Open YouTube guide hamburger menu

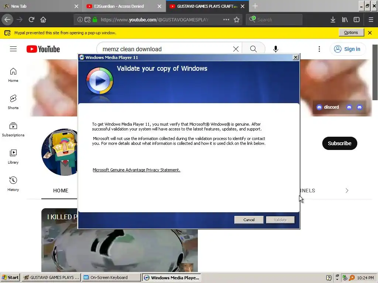tap(13, 49)
